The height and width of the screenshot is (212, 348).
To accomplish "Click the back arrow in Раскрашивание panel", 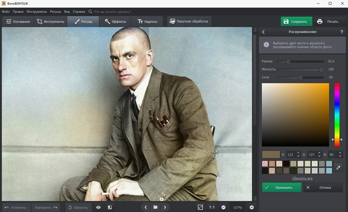I will click(x=263, y=32).
